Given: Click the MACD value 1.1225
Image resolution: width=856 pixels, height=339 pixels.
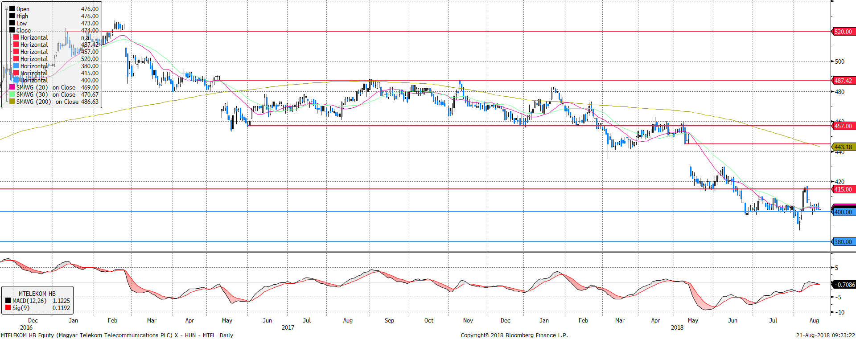Looking at the screenshot, I should point(61,301).
